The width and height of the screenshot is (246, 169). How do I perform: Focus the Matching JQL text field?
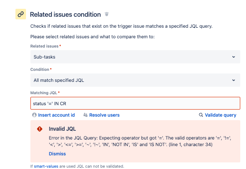(135, 103)
